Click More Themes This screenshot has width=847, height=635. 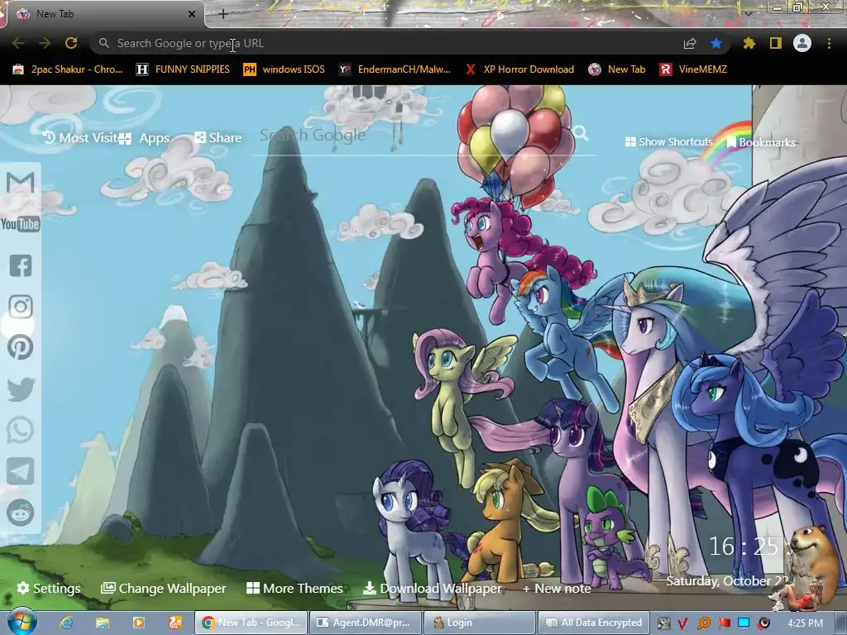pyautogui.click(x=295, y=588)
